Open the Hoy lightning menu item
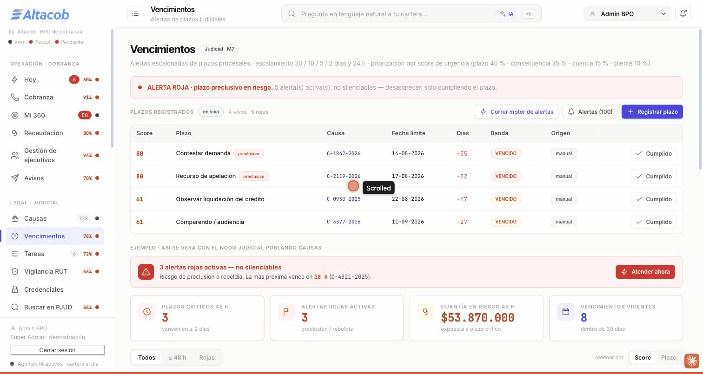Screen dimensions: 703x374 55,79
